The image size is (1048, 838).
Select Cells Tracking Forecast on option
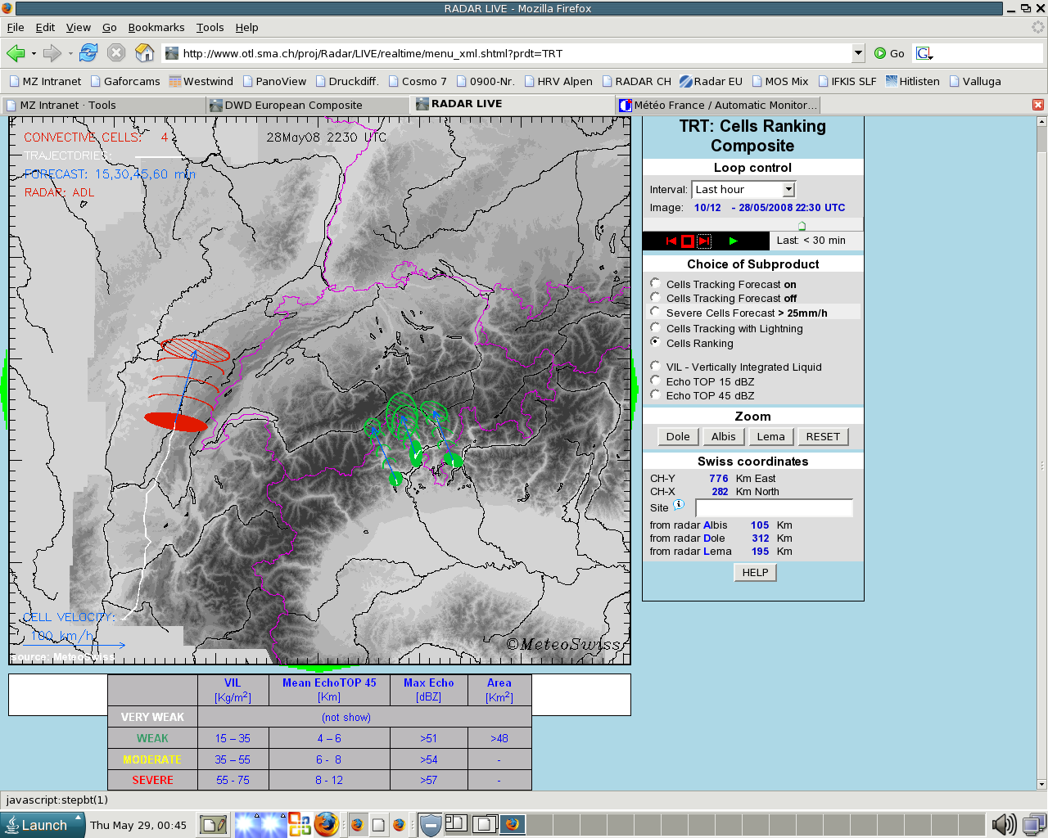[655, 283]
